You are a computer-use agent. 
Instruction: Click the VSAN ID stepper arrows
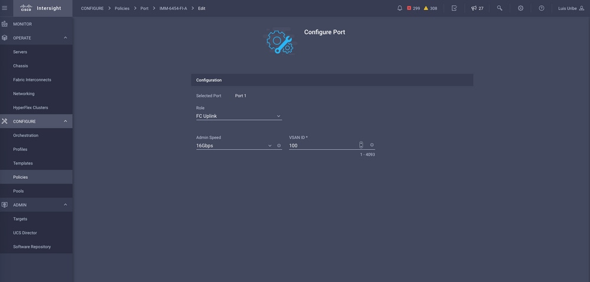361,145
